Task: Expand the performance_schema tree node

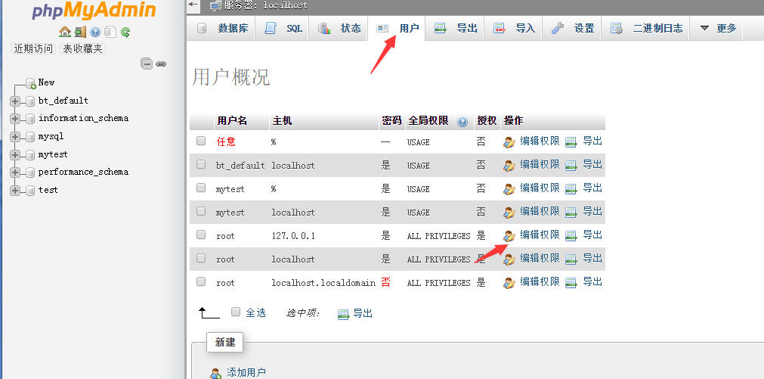Action: click(x=15, y=172)
